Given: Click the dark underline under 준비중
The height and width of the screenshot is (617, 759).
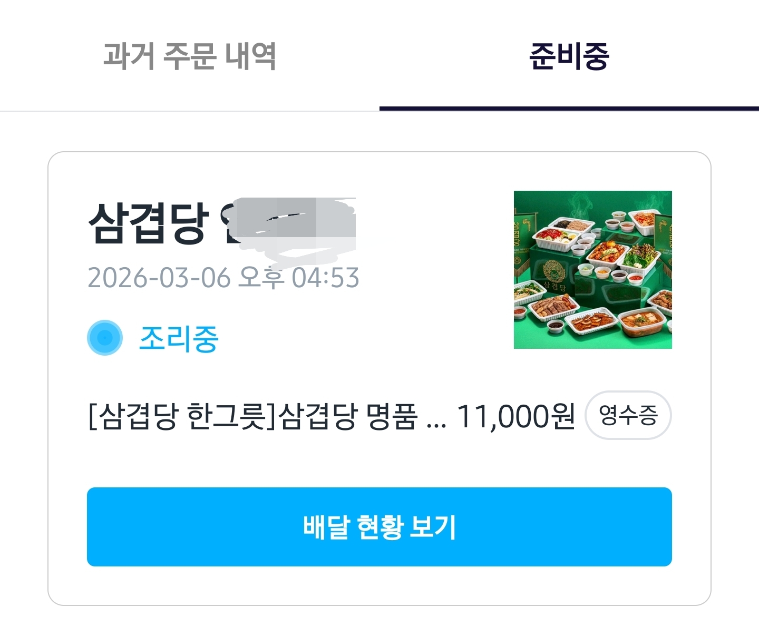Looking at the screenshot, I should click(x=569, y=108).
